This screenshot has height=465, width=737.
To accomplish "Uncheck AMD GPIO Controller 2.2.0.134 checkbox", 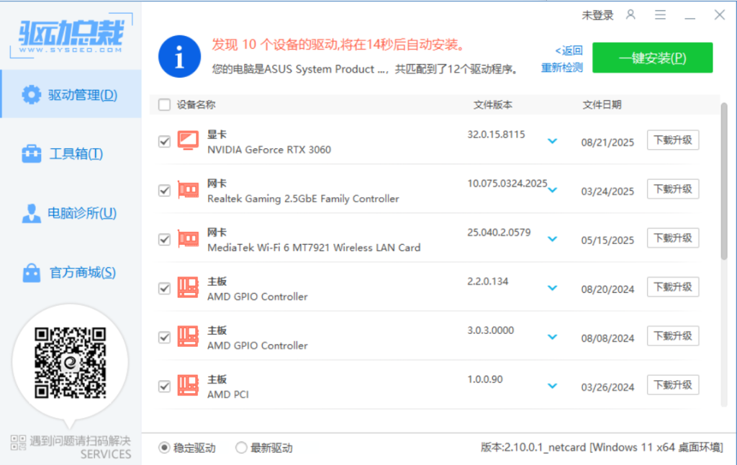I will click(164, 288).
